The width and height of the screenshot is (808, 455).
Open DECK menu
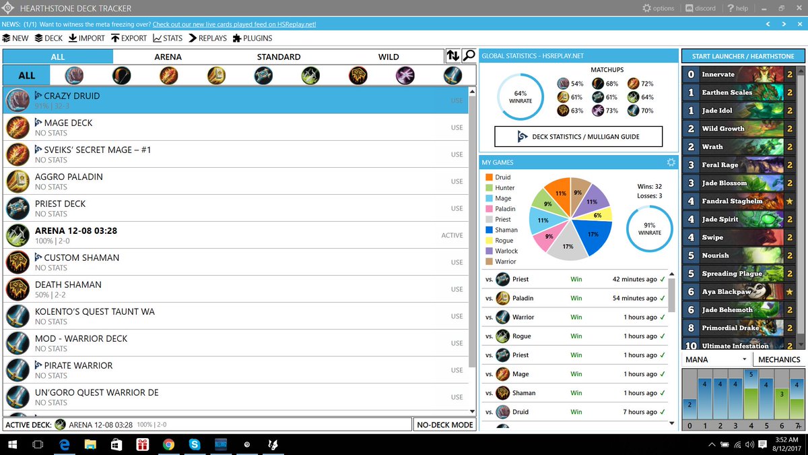click(48, 38)
